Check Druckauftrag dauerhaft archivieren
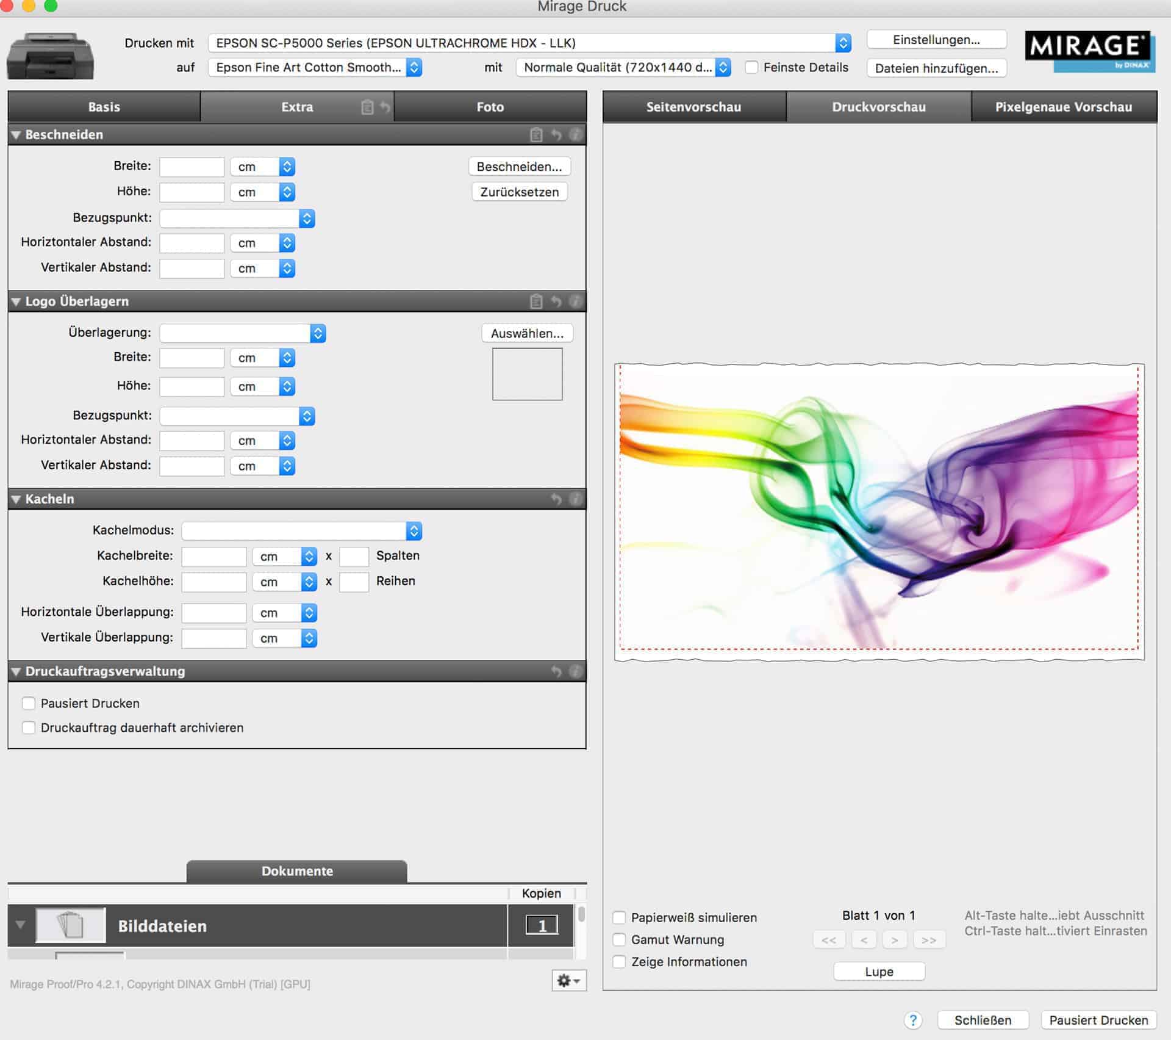Image resolution: width=1171 pixels, height=1040 pixels. click(x=29, y=728)
